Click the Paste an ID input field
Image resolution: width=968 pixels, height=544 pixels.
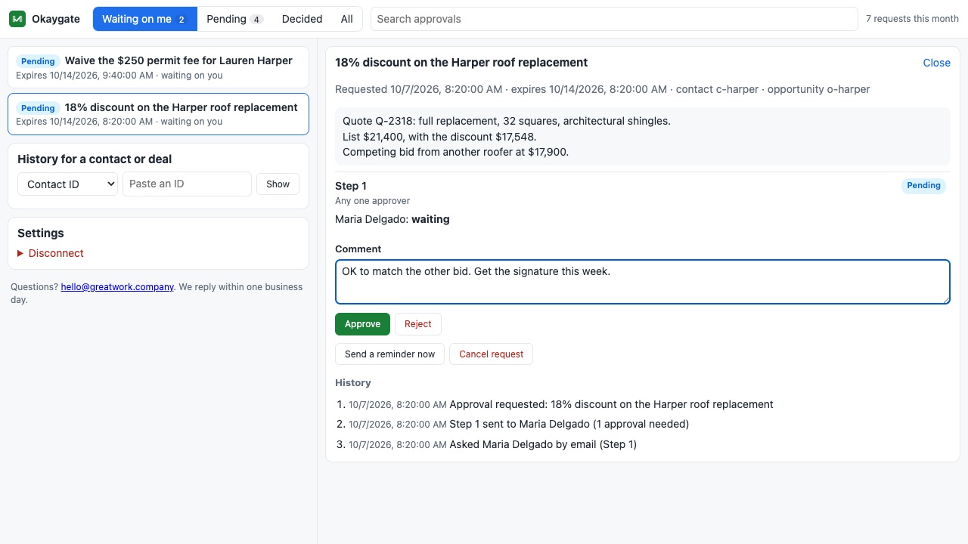[x=187, y=184]
